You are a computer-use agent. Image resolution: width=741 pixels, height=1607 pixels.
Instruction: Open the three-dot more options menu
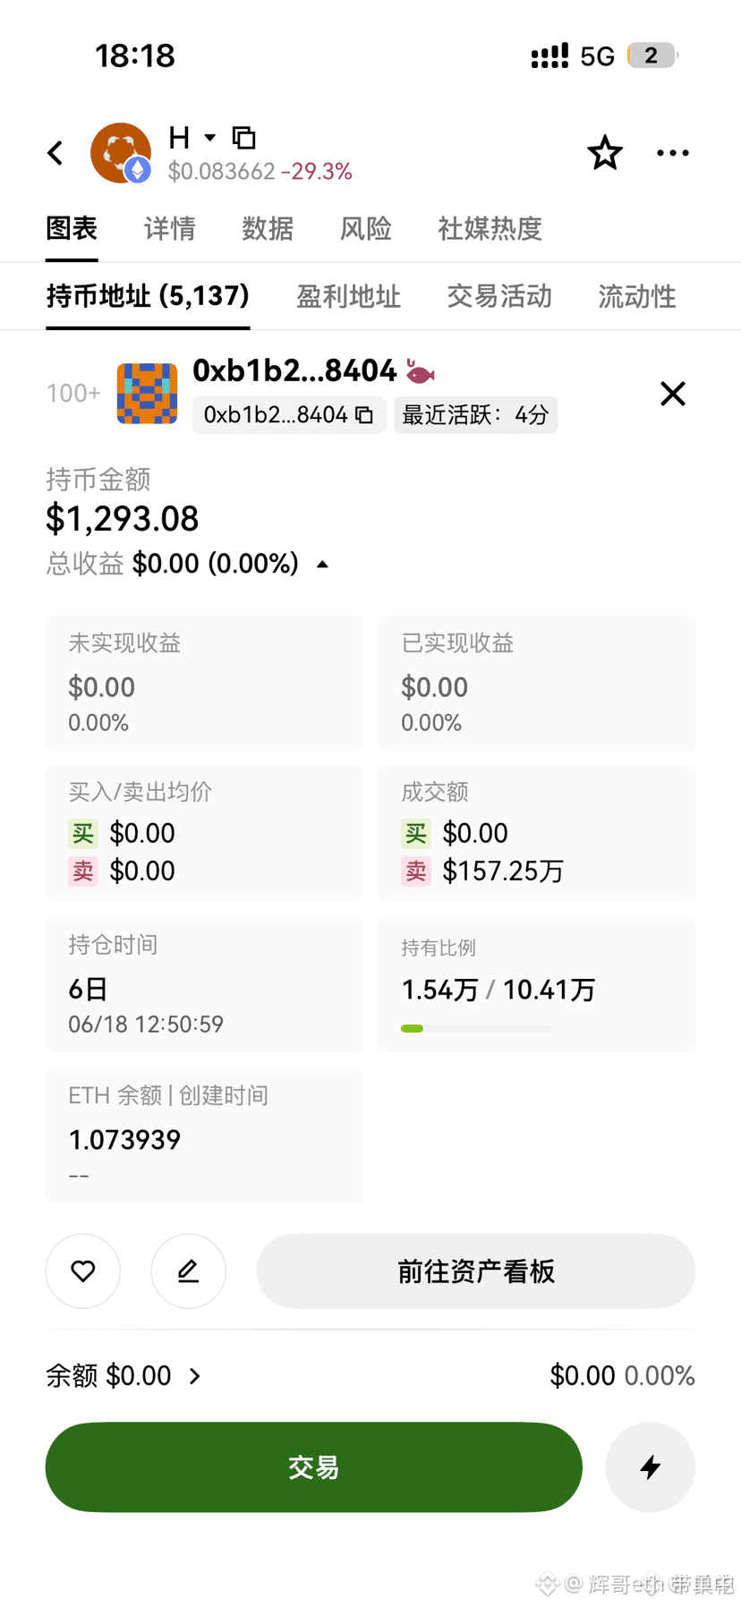click(673, 153)
